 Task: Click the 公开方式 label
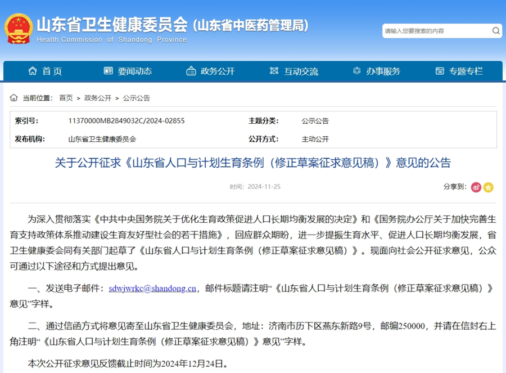pos(263,139)
